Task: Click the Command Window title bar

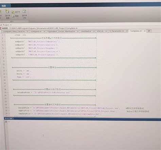Action: tap(83, 119)
